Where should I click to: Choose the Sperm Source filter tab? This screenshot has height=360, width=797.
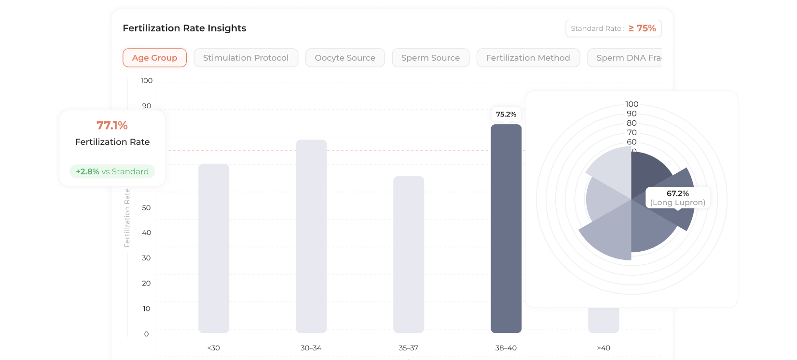coord(430,58)
